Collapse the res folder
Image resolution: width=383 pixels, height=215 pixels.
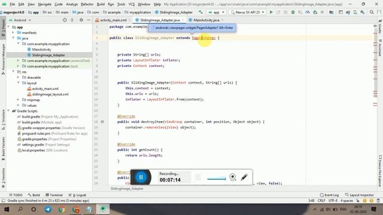click(13, 72)
